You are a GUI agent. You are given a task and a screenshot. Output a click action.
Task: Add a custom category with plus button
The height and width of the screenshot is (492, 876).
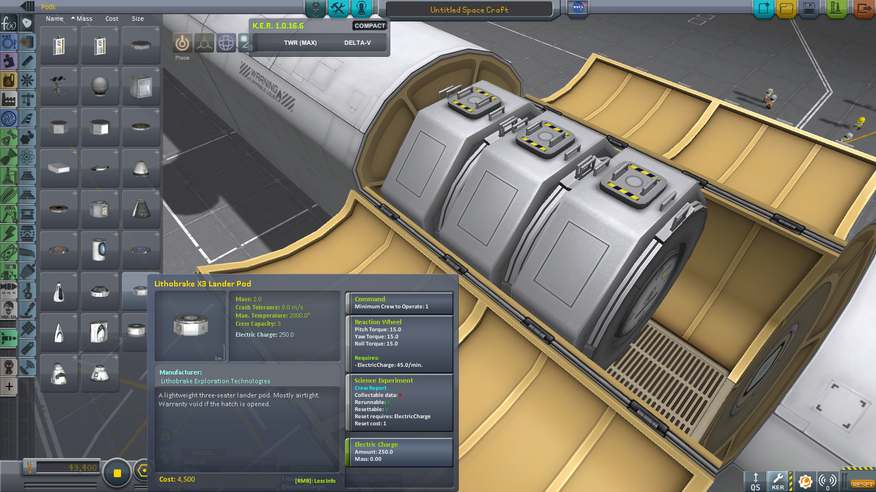click(9, 386)
